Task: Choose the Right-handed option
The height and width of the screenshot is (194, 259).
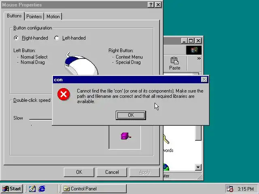Action: point(31,38)
